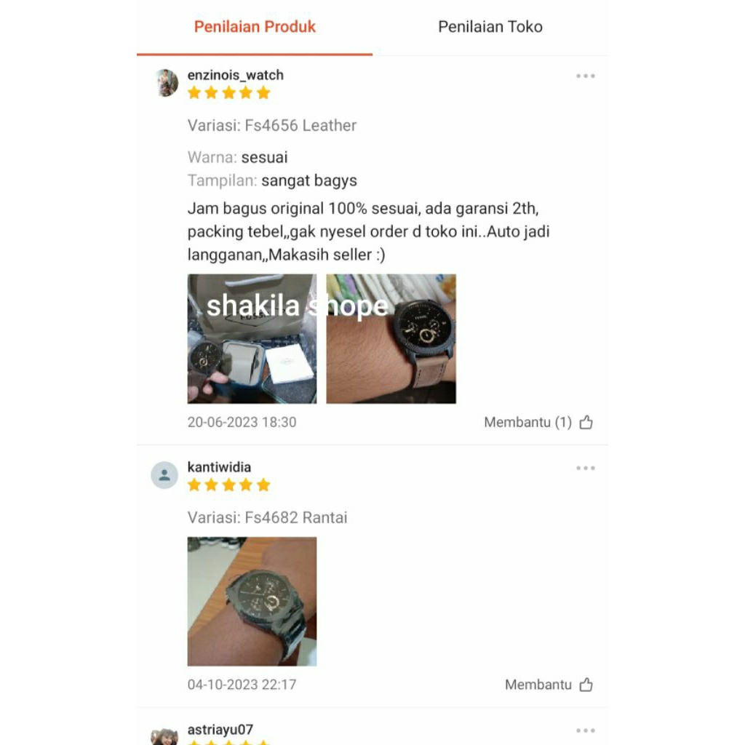The image size is (745, 745).
Task: Click the thumbs-up icon on enzinois_watch's review
Action: point(586,422)
